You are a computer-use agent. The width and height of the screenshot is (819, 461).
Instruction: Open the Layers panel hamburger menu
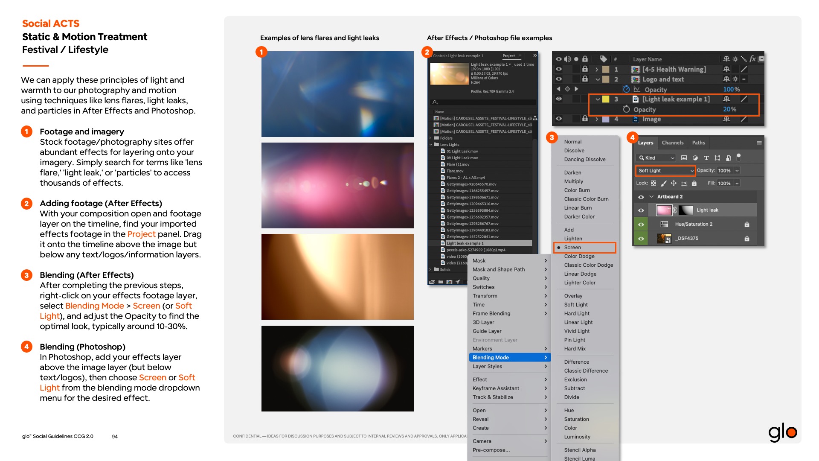759,143
